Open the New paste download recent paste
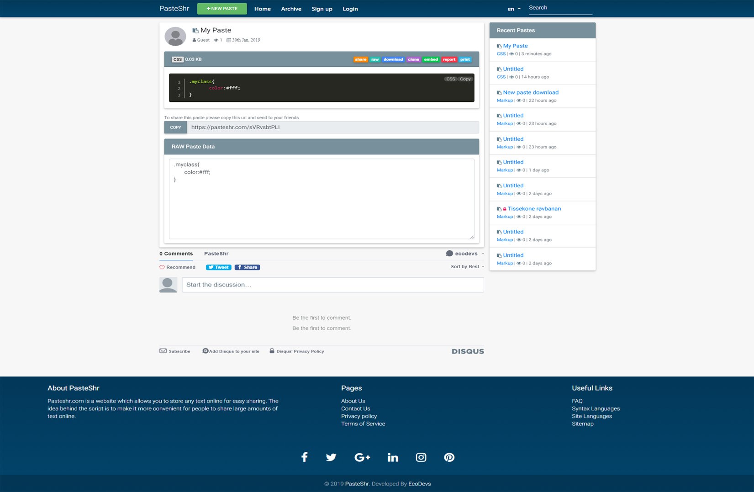 pos(531,92)
